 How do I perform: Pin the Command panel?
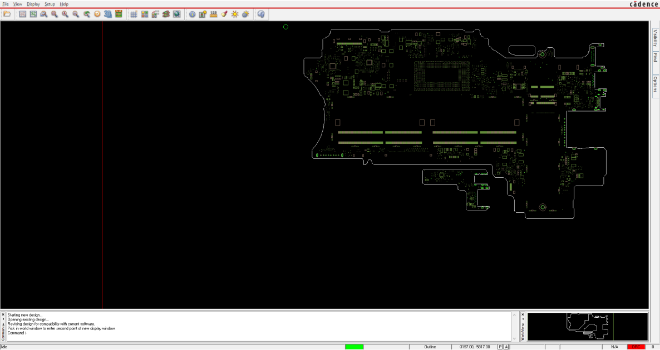[3, 324]
